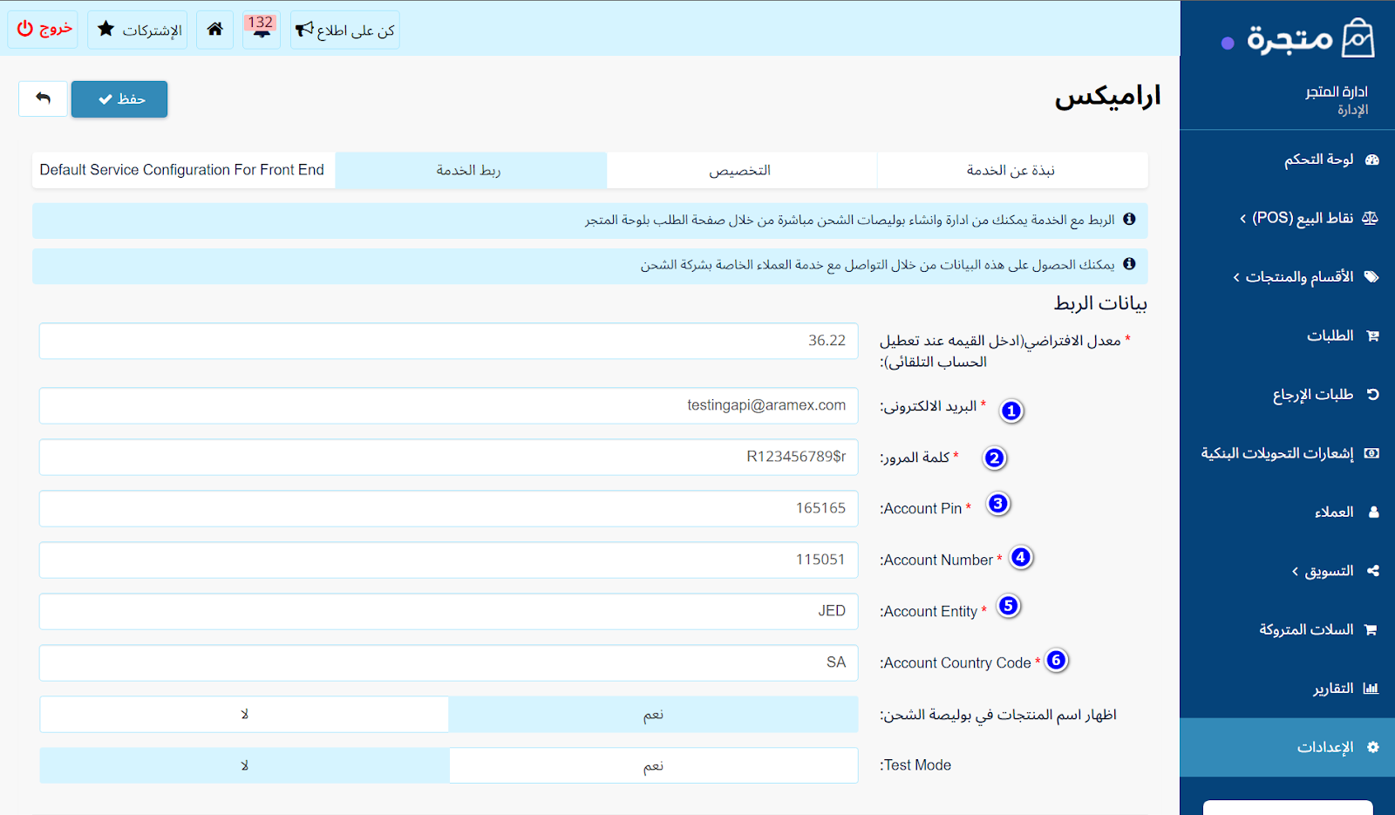Click the bar chart icon for التقارير

pyautogui.click(x=1371, y=689)
